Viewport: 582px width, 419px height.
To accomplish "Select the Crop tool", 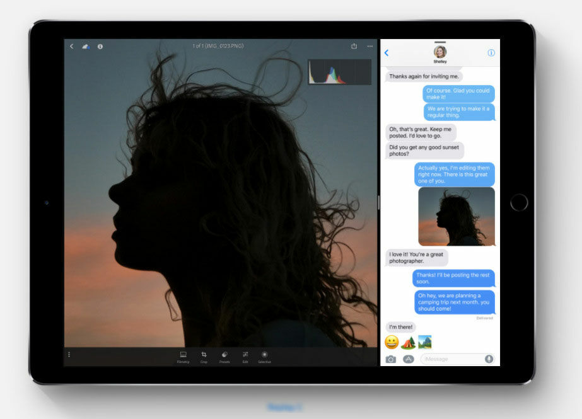I will click(204, 357).
